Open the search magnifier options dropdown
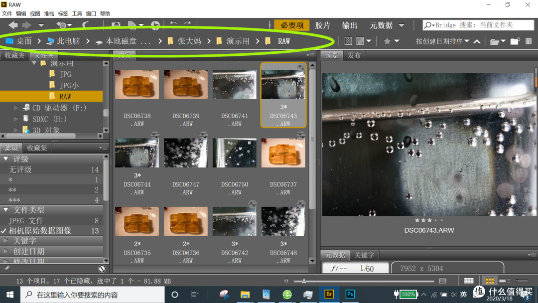Image resolution: width=538 pixels, height=303 pixels. (429, 25)
